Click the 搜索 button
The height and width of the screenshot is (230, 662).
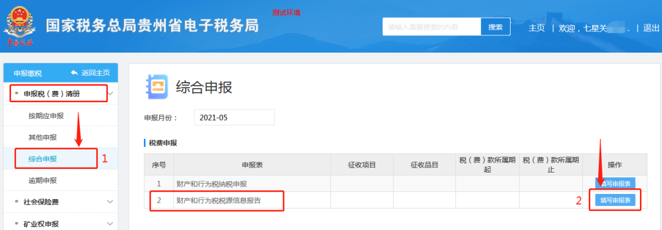pyautogui.click(x=495, y=27)
